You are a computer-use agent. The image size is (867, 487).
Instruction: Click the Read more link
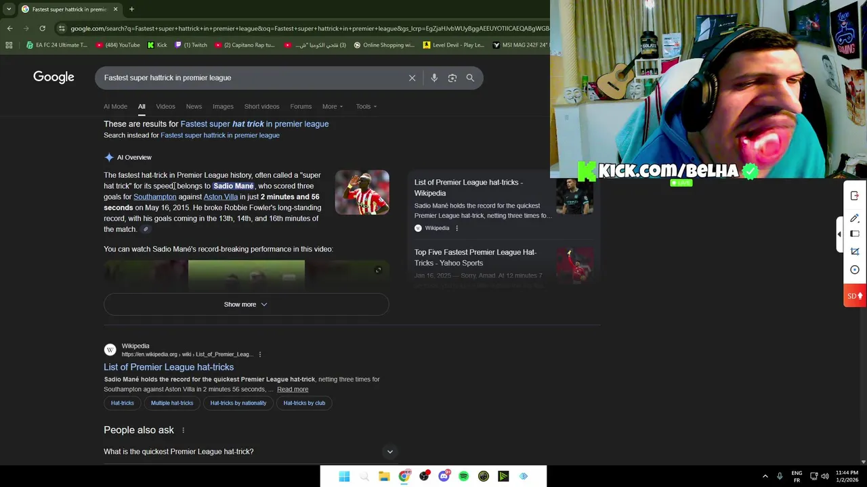(293, 390)
